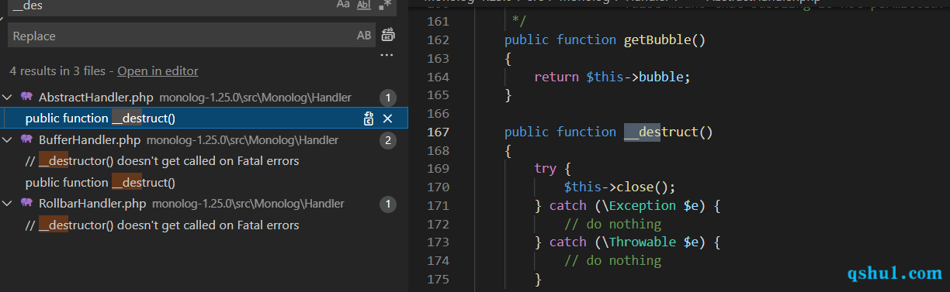
Task: Click '// do nothing' comment on line 172
Action: coord(612,224)
